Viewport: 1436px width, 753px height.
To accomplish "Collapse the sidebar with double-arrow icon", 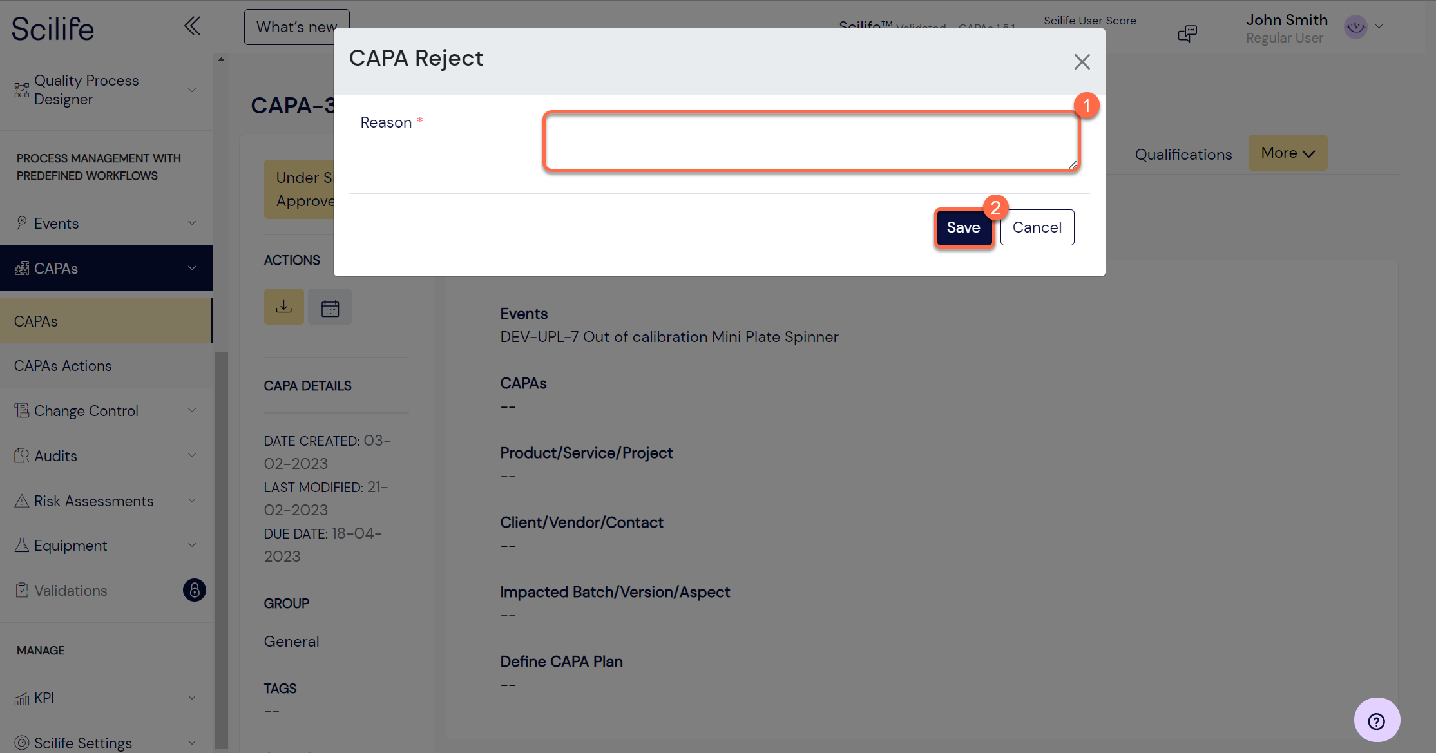I will [192, 26].
